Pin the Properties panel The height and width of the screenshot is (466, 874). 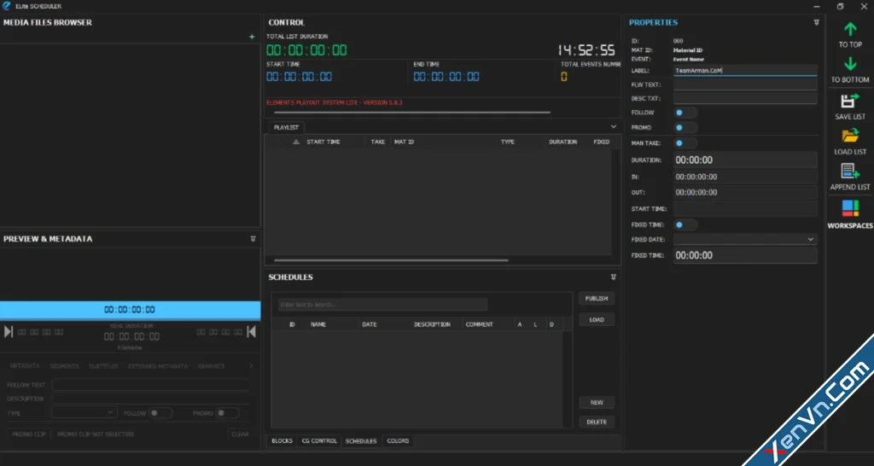pos(816,23)
